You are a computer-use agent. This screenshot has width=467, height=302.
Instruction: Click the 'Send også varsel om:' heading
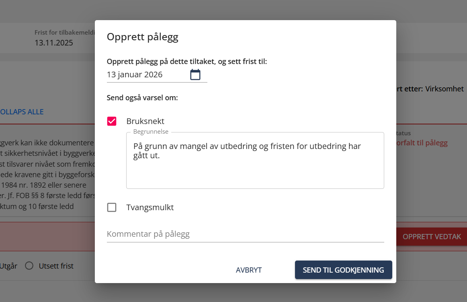(142, 97)
